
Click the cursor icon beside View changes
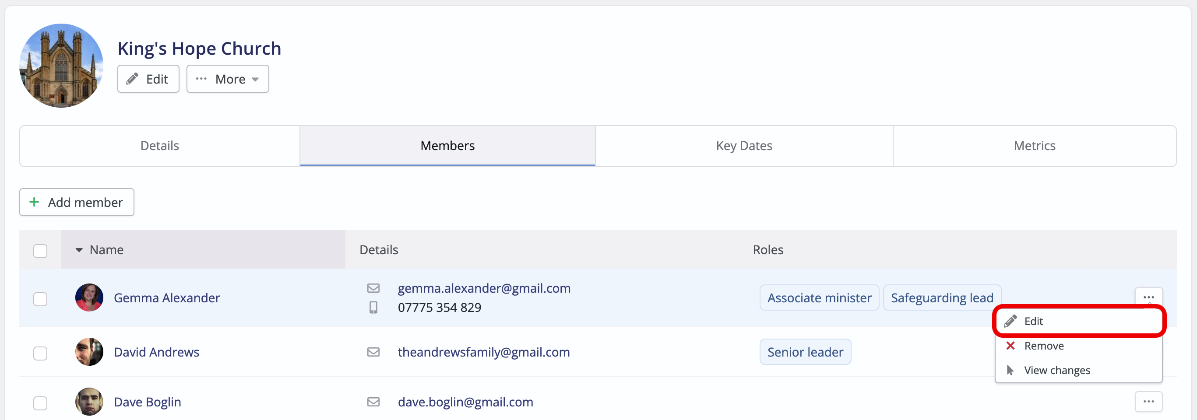(1010, 370)
